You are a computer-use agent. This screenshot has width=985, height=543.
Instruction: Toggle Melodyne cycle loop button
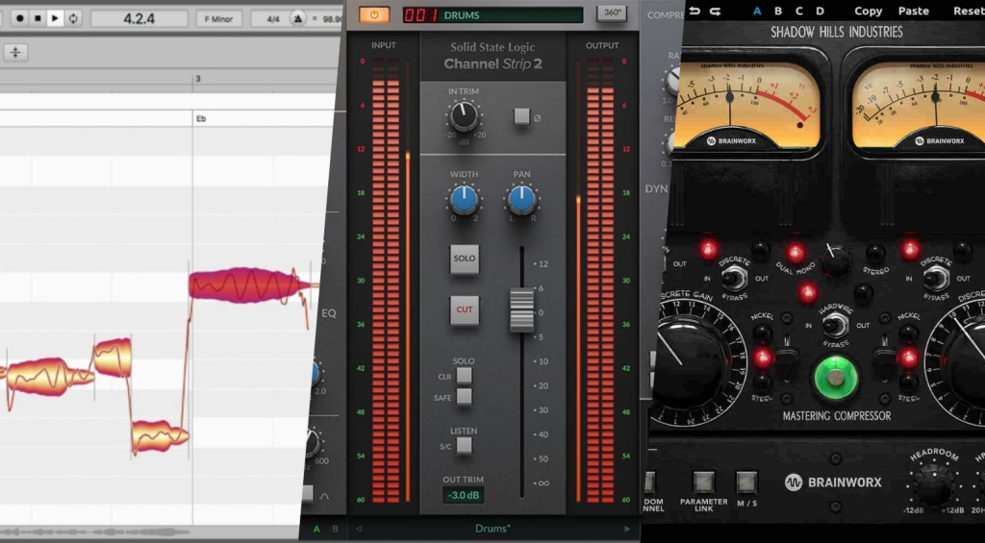tap(73, 18)
